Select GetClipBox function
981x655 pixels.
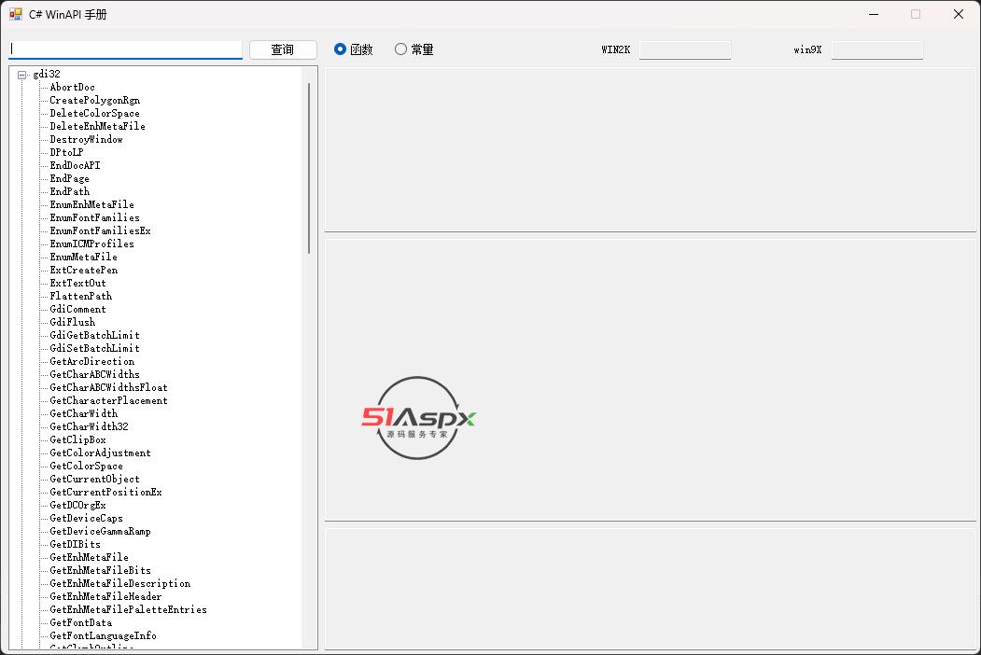coord(77,439)
